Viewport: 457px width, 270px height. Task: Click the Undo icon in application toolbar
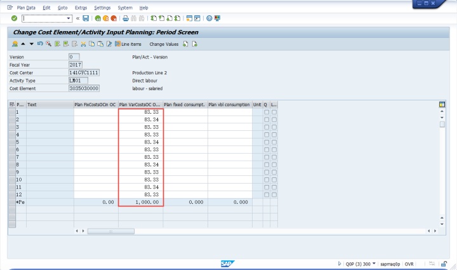coord(40,44)
